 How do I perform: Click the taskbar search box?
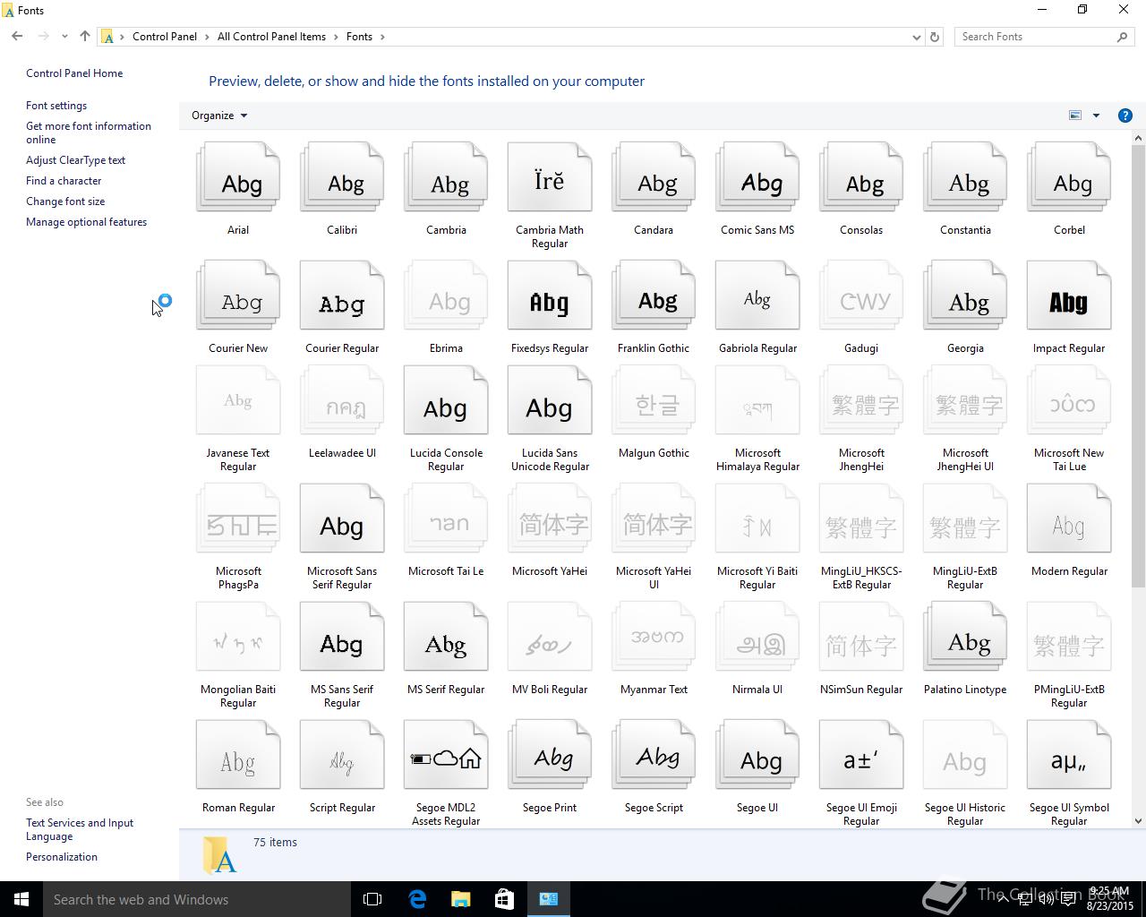(x=197, y=899)
